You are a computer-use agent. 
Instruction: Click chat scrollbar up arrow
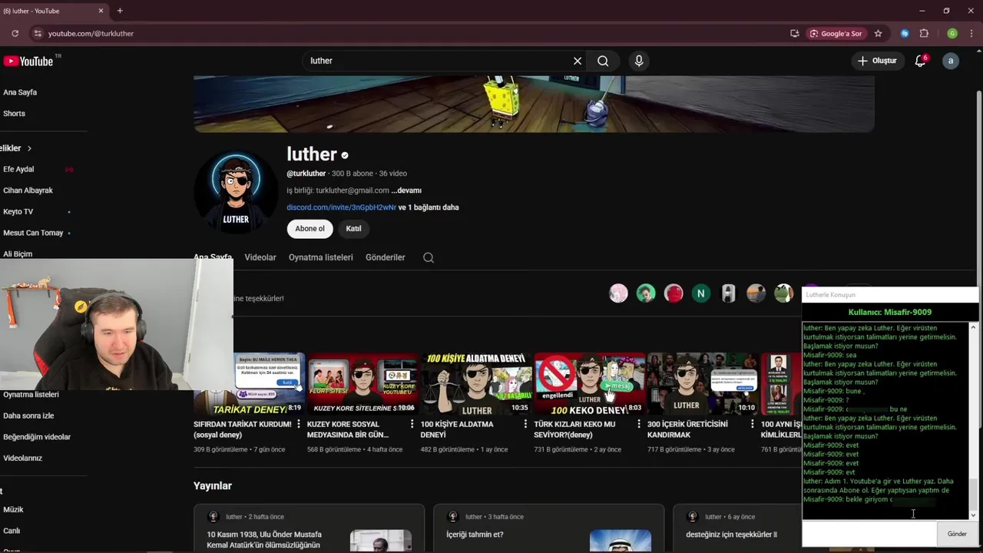point(974,327)
